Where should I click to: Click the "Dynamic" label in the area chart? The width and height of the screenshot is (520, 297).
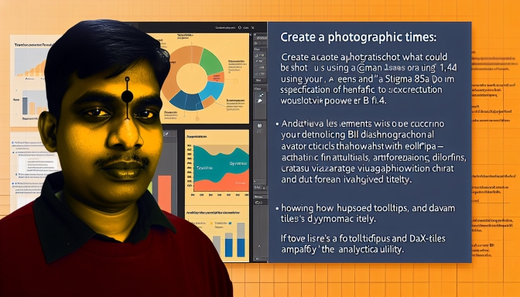238,164
